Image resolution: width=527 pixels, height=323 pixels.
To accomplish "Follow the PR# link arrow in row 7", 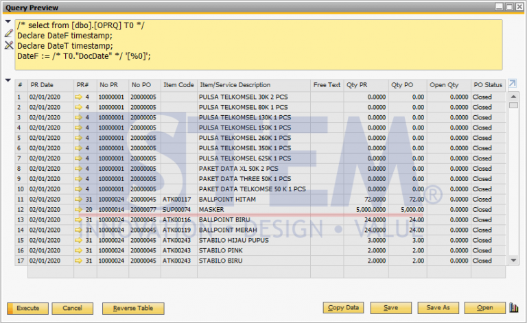I will (x=79, y=158).
